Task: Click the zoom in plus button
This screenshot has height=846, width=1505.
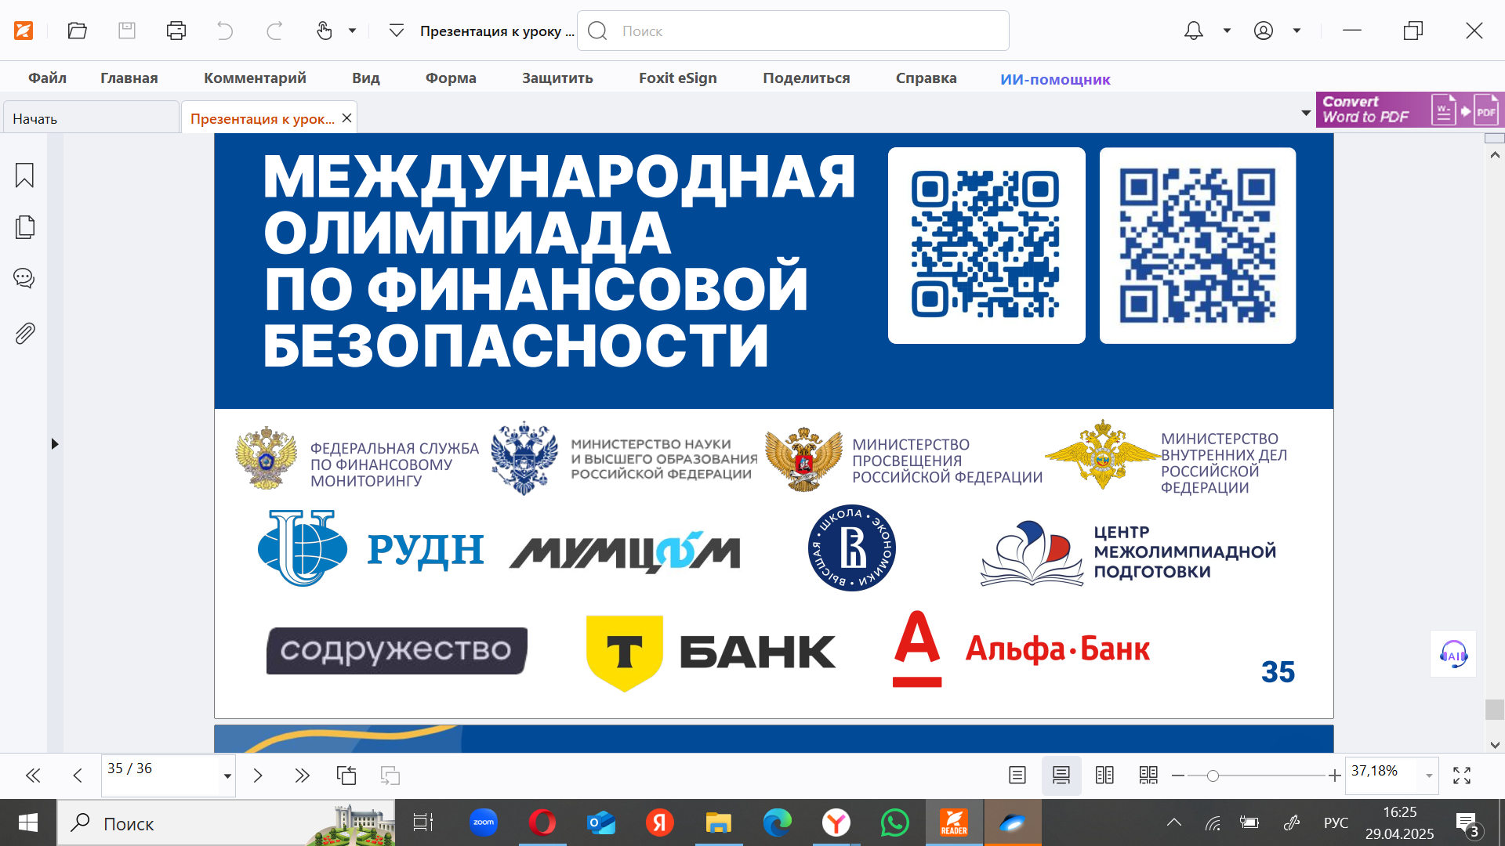Action: pyautogui.click(x=1334, y=775)
